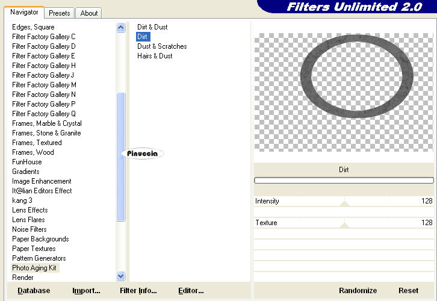437x301 pixels.
Task: Select the Noise Filters category
Action: click(x=29, y=229)
